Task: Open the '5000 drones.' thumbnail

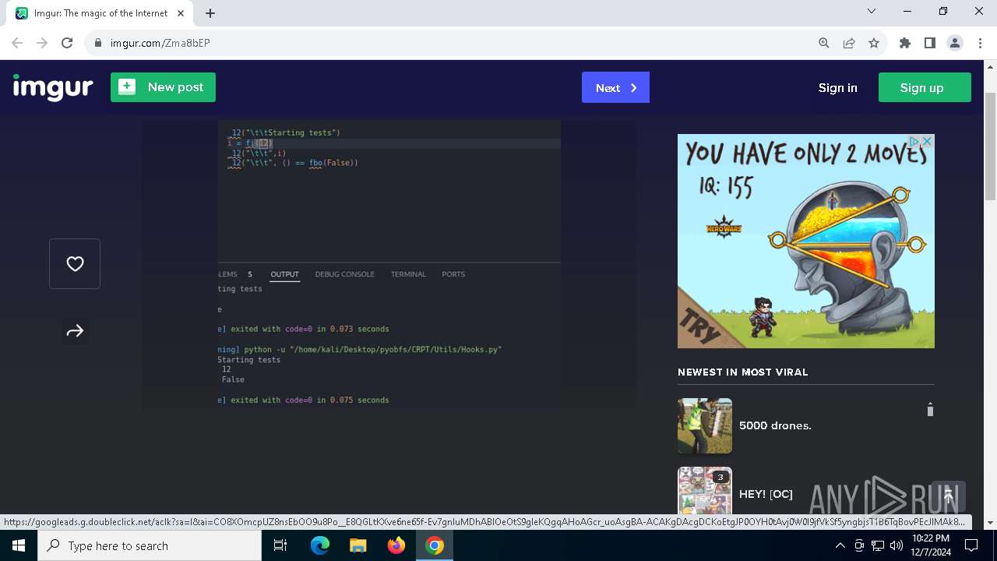Action: click(705, 426)
